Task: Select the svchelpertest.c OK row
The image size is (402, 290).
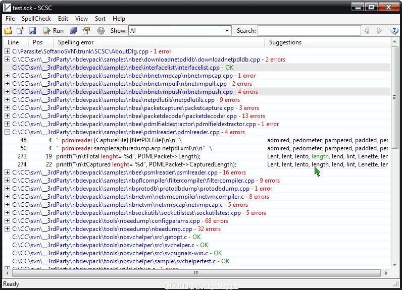Action: click(196, 261)
